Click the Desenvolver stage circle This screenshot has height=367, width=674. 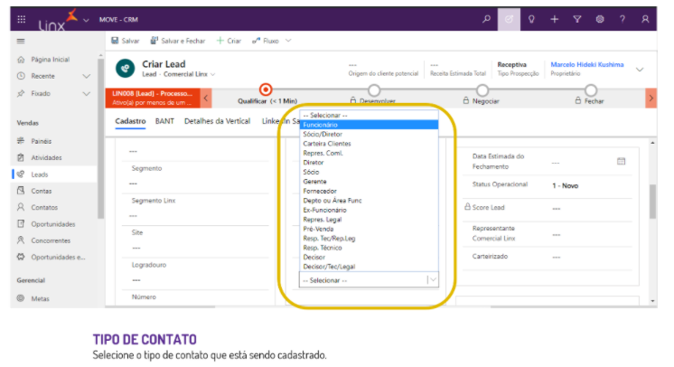click(374, 89)
